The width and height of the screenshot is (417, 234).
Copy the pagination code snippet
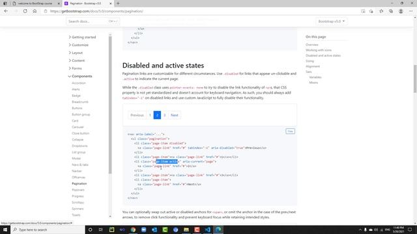click(x=290, y=131)
